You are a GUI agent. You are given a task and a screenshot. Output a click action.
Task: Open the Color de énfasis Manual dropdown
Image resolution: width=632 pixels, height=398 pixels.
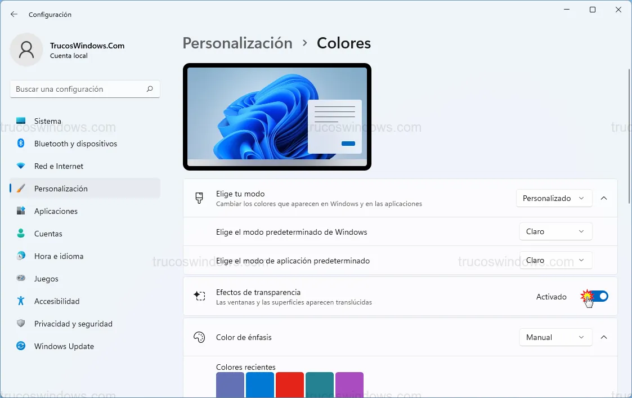(555, 337)
